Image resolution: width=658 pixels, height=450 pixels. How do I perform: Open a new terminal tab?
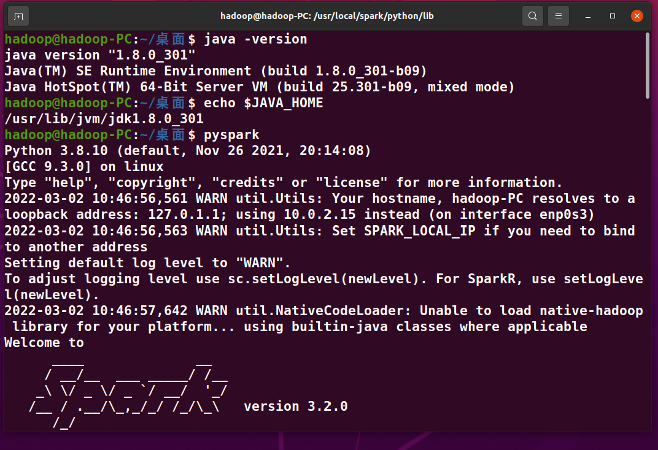click(x=18, y=17)
